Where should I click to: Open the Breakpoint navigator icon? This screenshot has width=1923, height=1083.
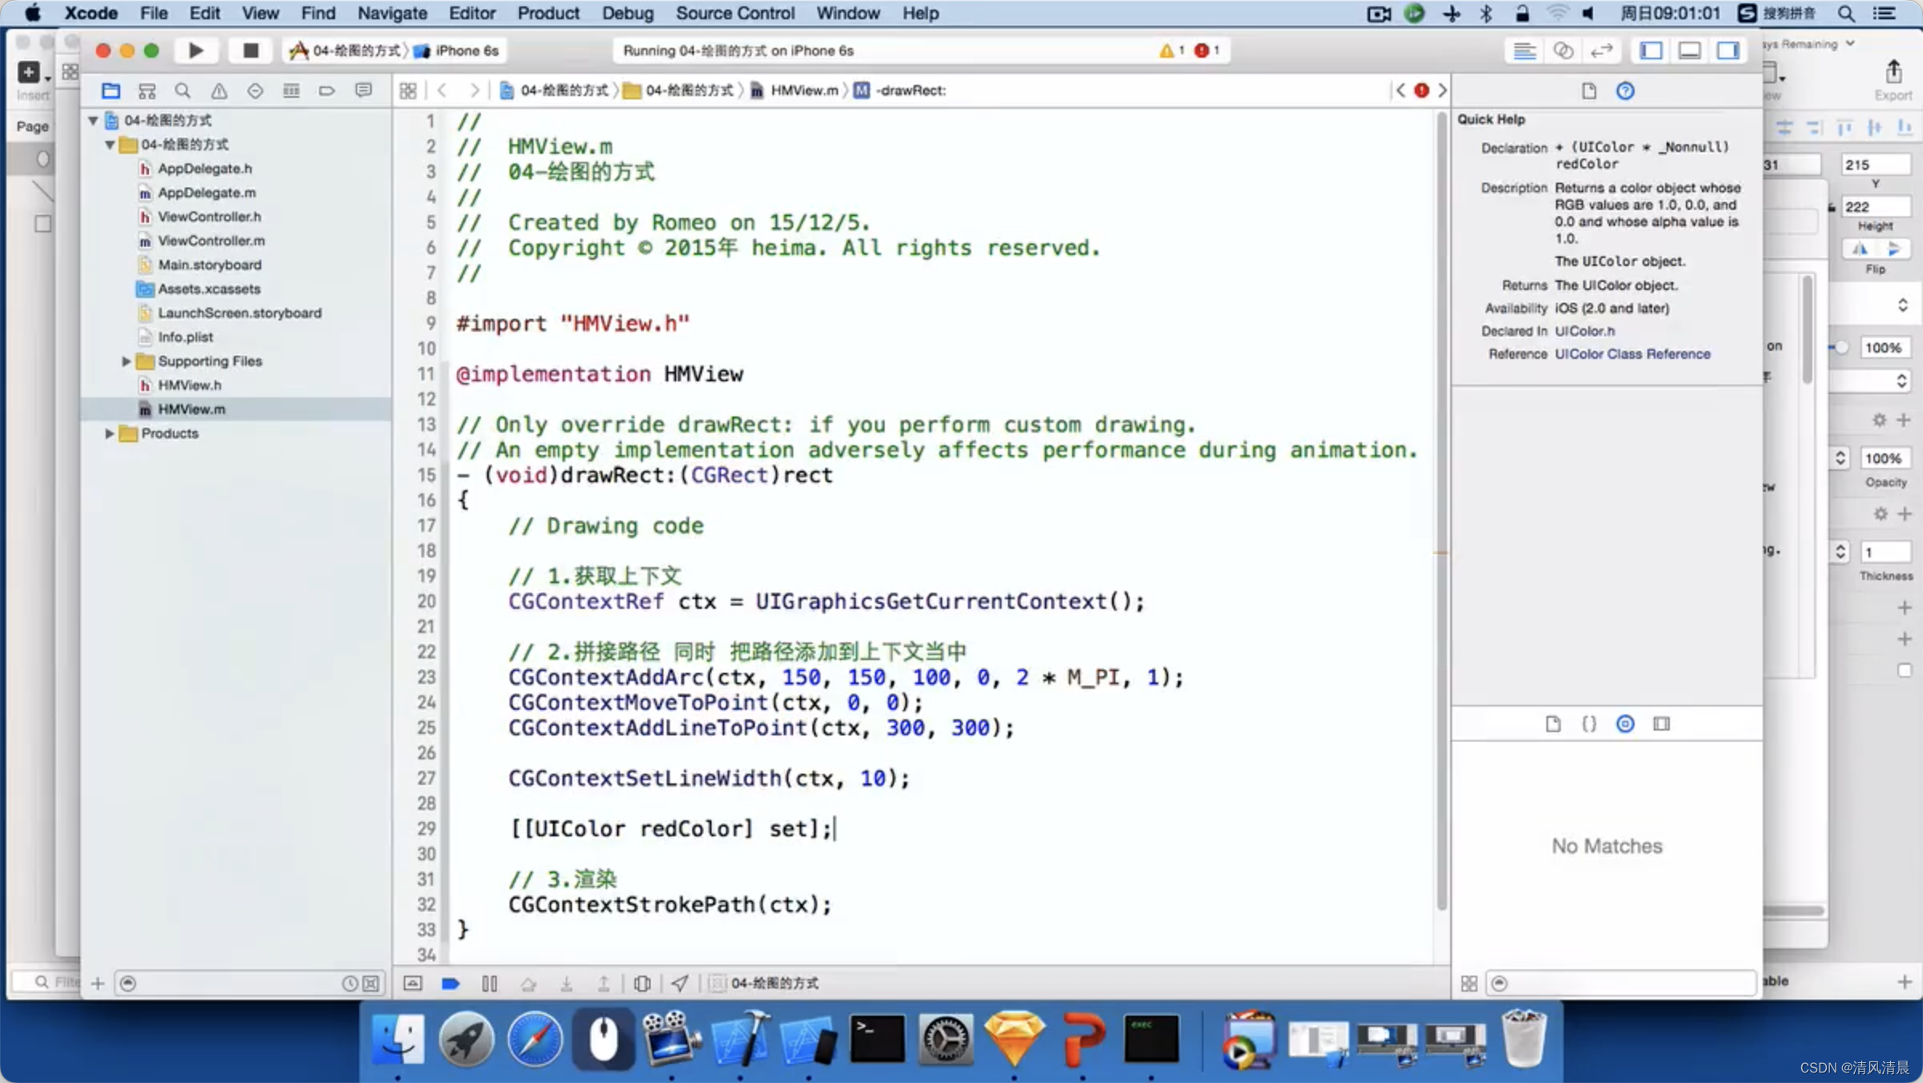pyautogui.click(x=327, y=91)
